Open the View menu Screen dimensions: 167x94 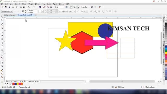coord(11,4)
